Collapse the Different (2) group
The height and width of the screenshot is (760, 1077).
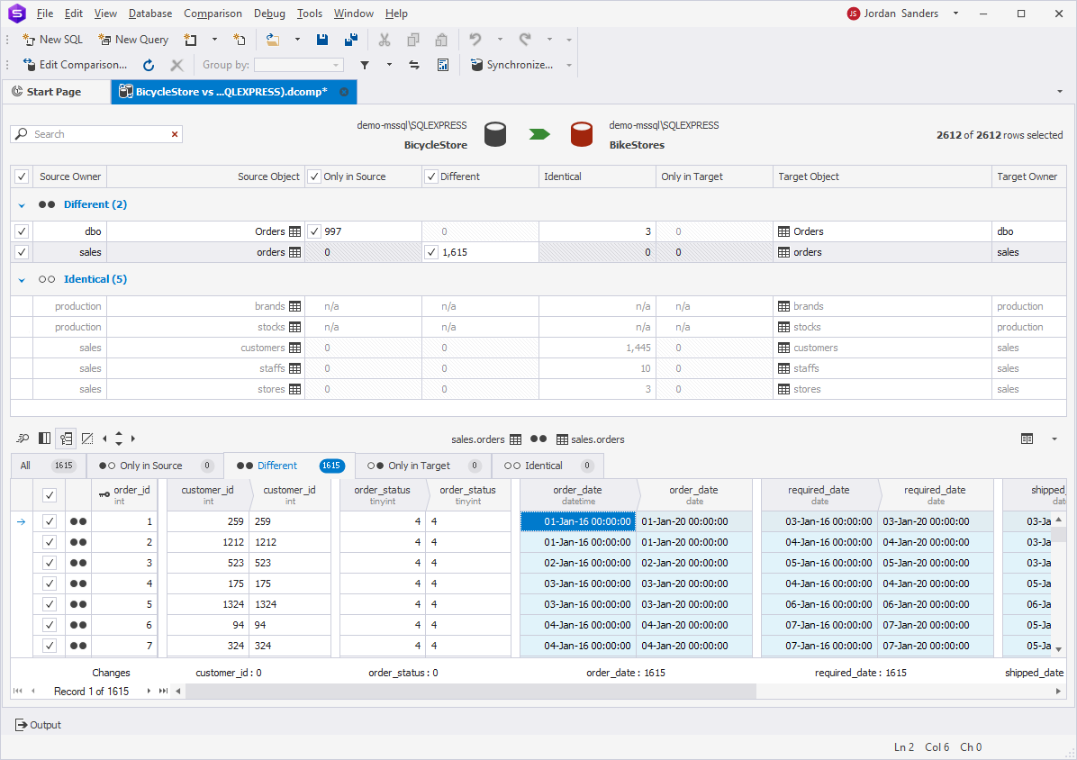pos(22,205)
